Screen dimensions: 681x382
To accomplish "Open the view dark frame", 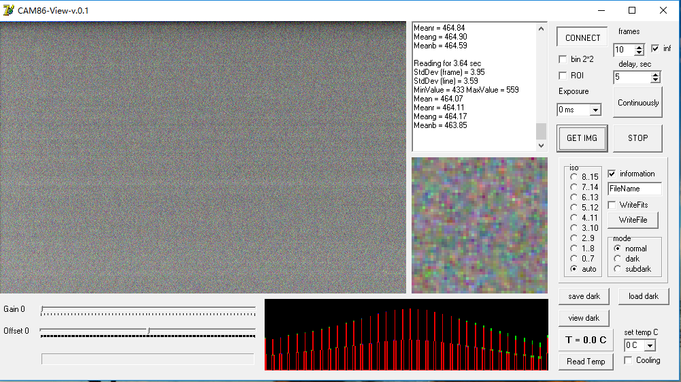I will pos(584,318).
